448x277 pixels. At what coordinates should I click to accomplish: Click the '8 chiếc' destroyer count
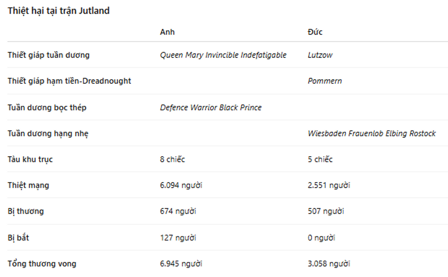click(x=172, y=159)
